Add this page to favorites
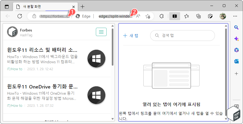The width and height of the screenshot is (243, 124). coord(148,16)
